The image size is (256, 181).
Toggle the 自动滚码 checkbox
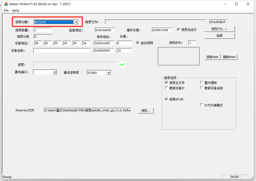tap(138, 43)
